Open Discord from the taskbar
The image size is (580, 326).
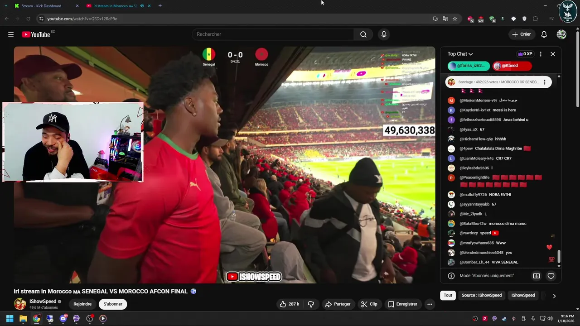(x=63, y=318)
